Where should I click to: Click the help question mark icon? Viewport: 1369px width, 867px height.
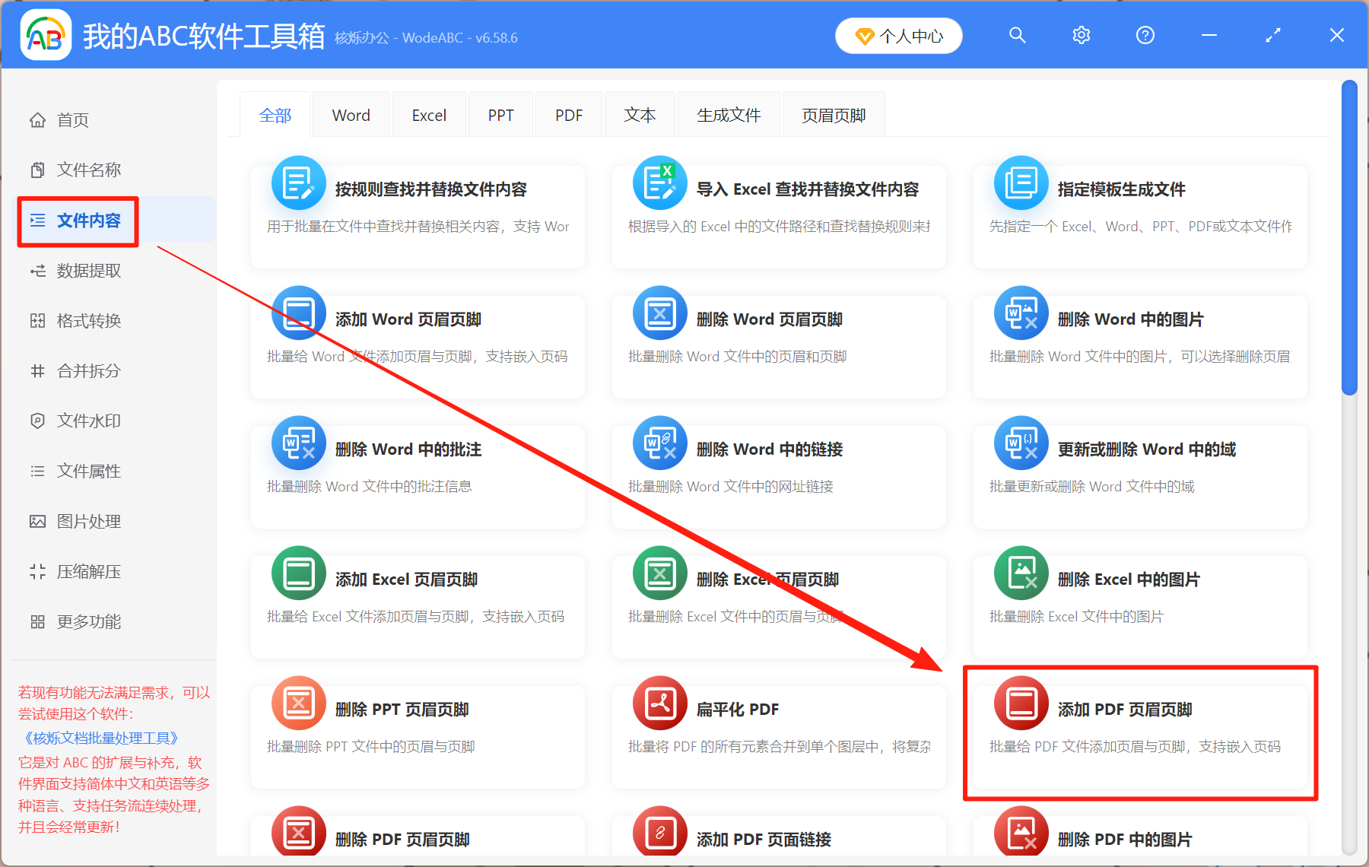click(1145, 35)
